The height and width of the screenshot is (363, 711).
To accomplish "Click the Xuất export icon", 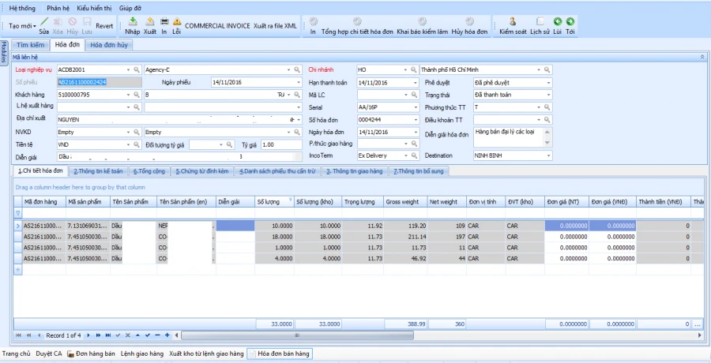I will click(149, 21).
